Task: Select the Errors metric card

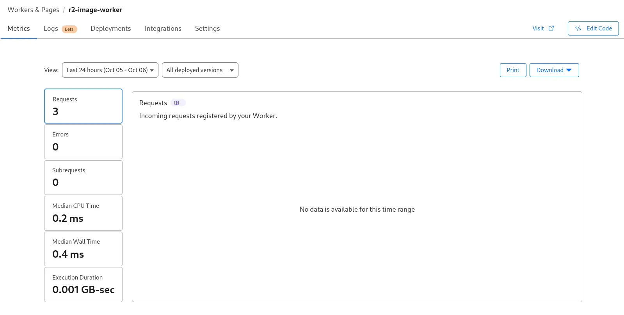Action: [83, 142]
